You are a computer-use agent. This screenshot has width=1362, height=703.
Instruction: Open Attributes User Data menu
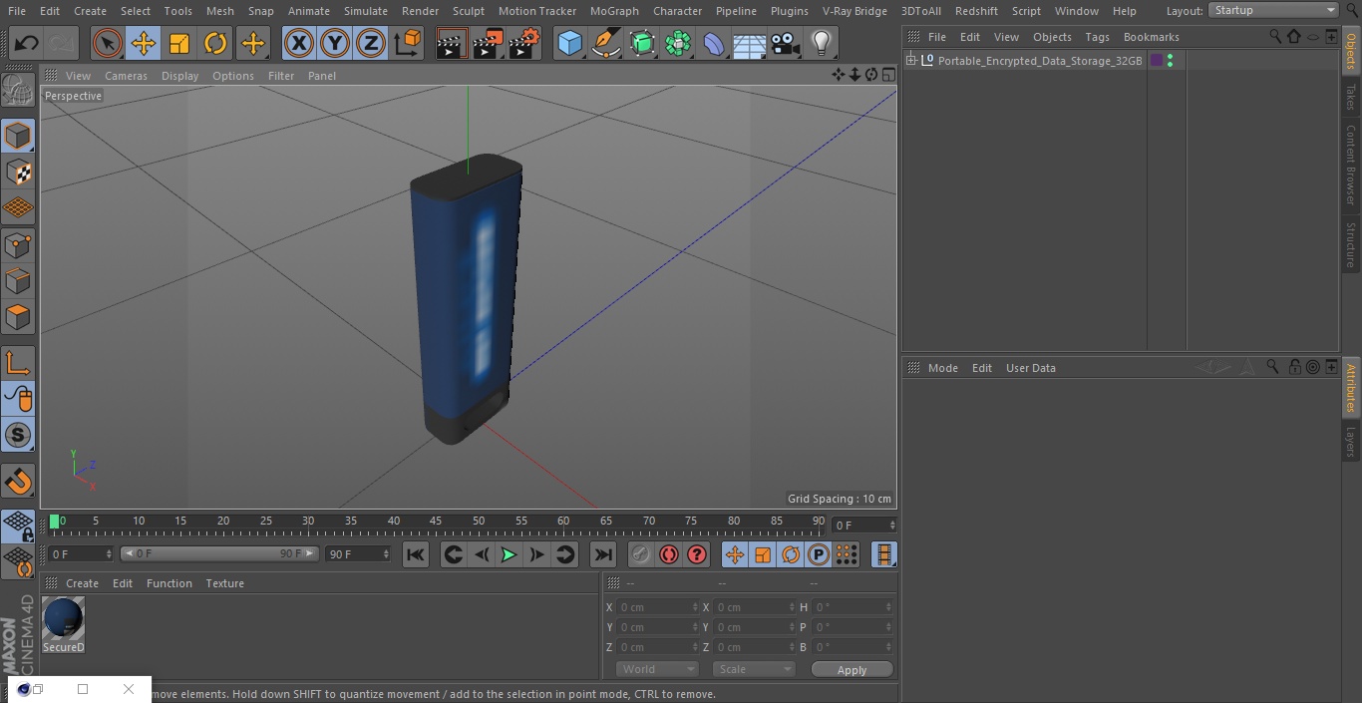click(1030, 368)
